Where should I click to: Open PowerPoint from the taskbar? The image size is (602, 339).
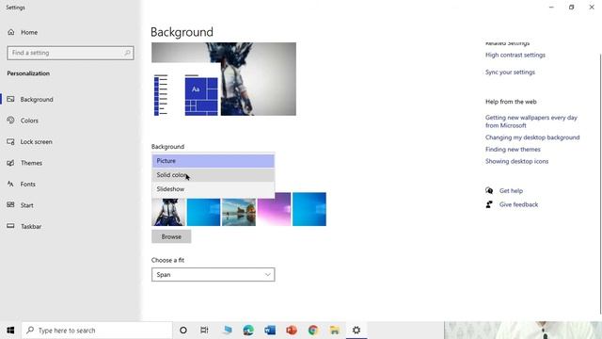click(292, 331)
